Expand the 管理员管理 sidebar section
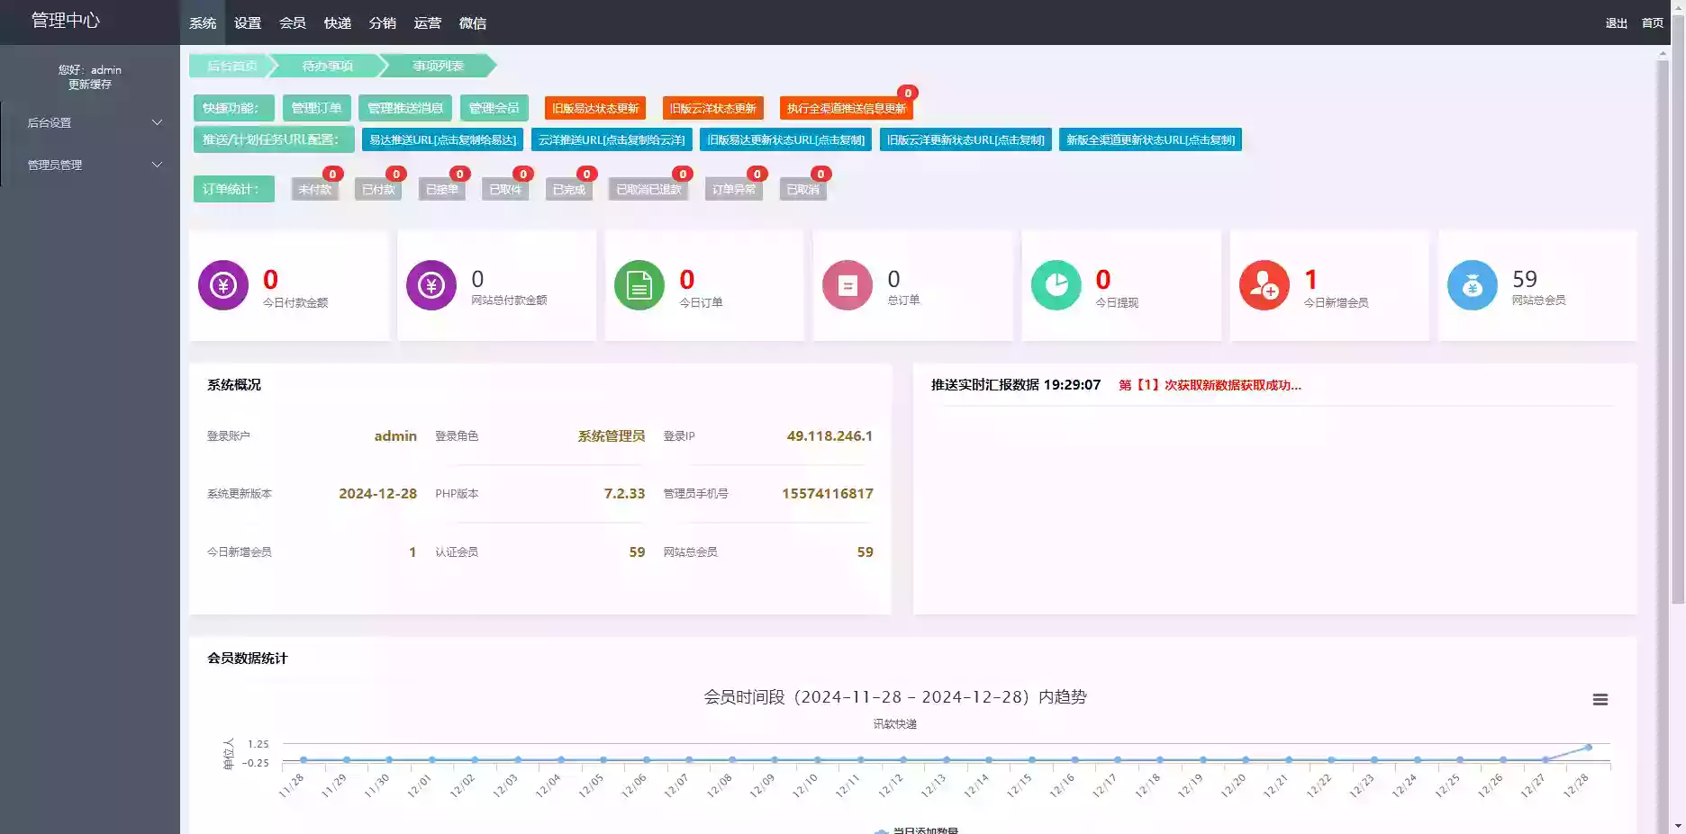This screenshot has width=1686, height=834. click(x=90, y=165)
